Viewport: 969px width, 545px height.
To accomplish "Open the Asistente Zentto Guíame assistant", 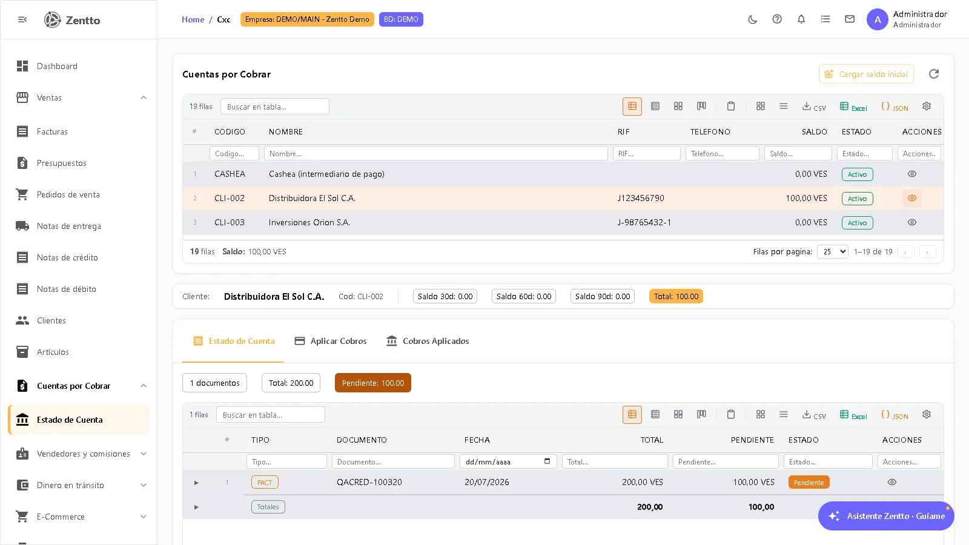I will (886, 516).
